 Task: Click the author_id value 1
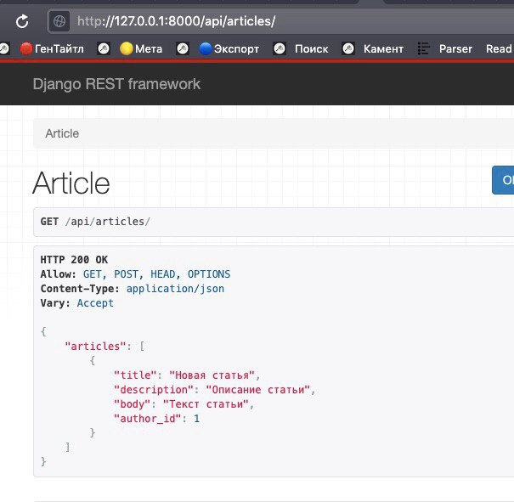(x=197, y=419)
